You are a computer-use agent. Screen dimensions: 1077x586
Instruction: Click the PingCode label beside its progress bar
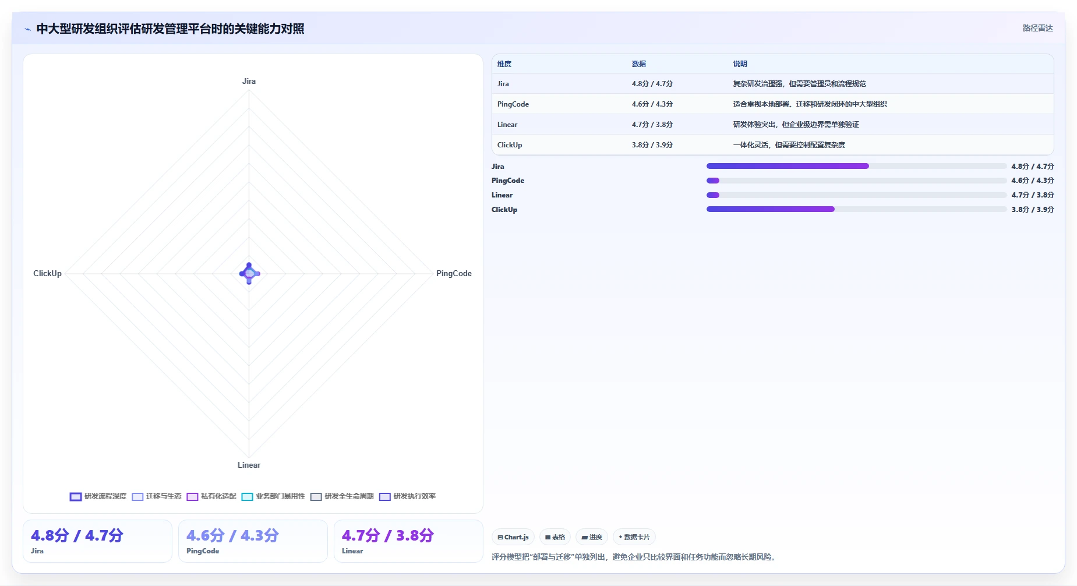(x=508, y=181)
